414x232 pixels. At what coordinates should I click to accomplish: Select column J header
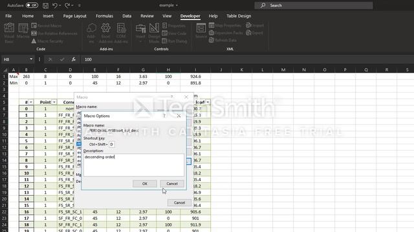(x=221, y=70)
